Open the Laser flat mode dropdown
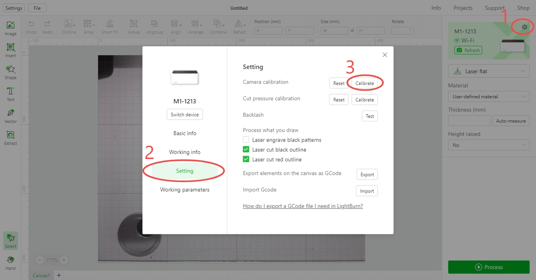 tap(489, 71)
